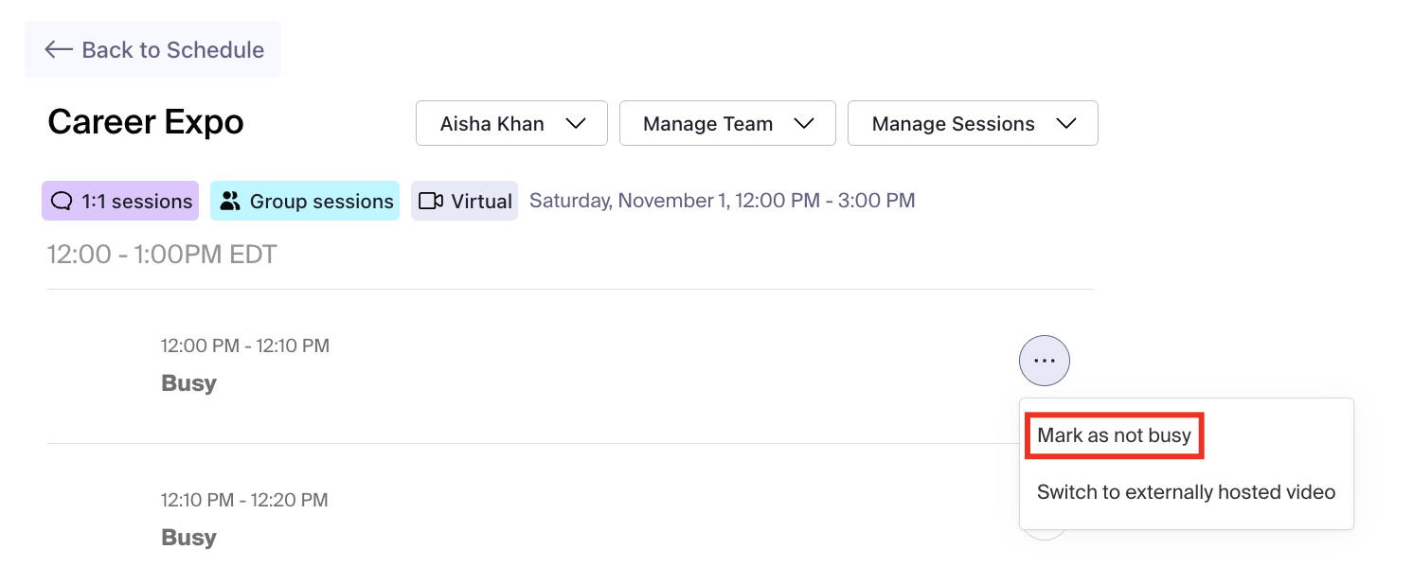The width and height of the screenshot is (1413, 585).
Task: Click the back arrow icon
Action: 59,50
